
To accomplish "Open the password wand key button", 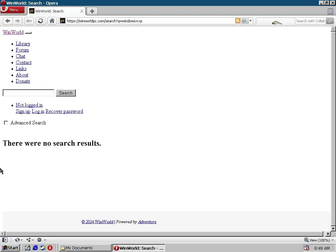I will click(29, 21).
